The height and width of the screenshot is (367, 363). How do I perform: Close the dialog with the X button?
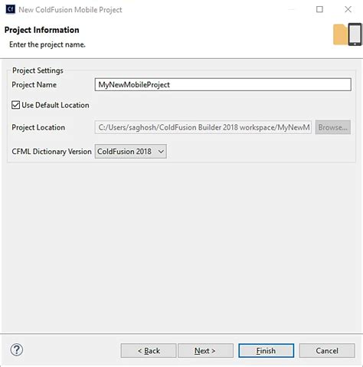point(348,9)
